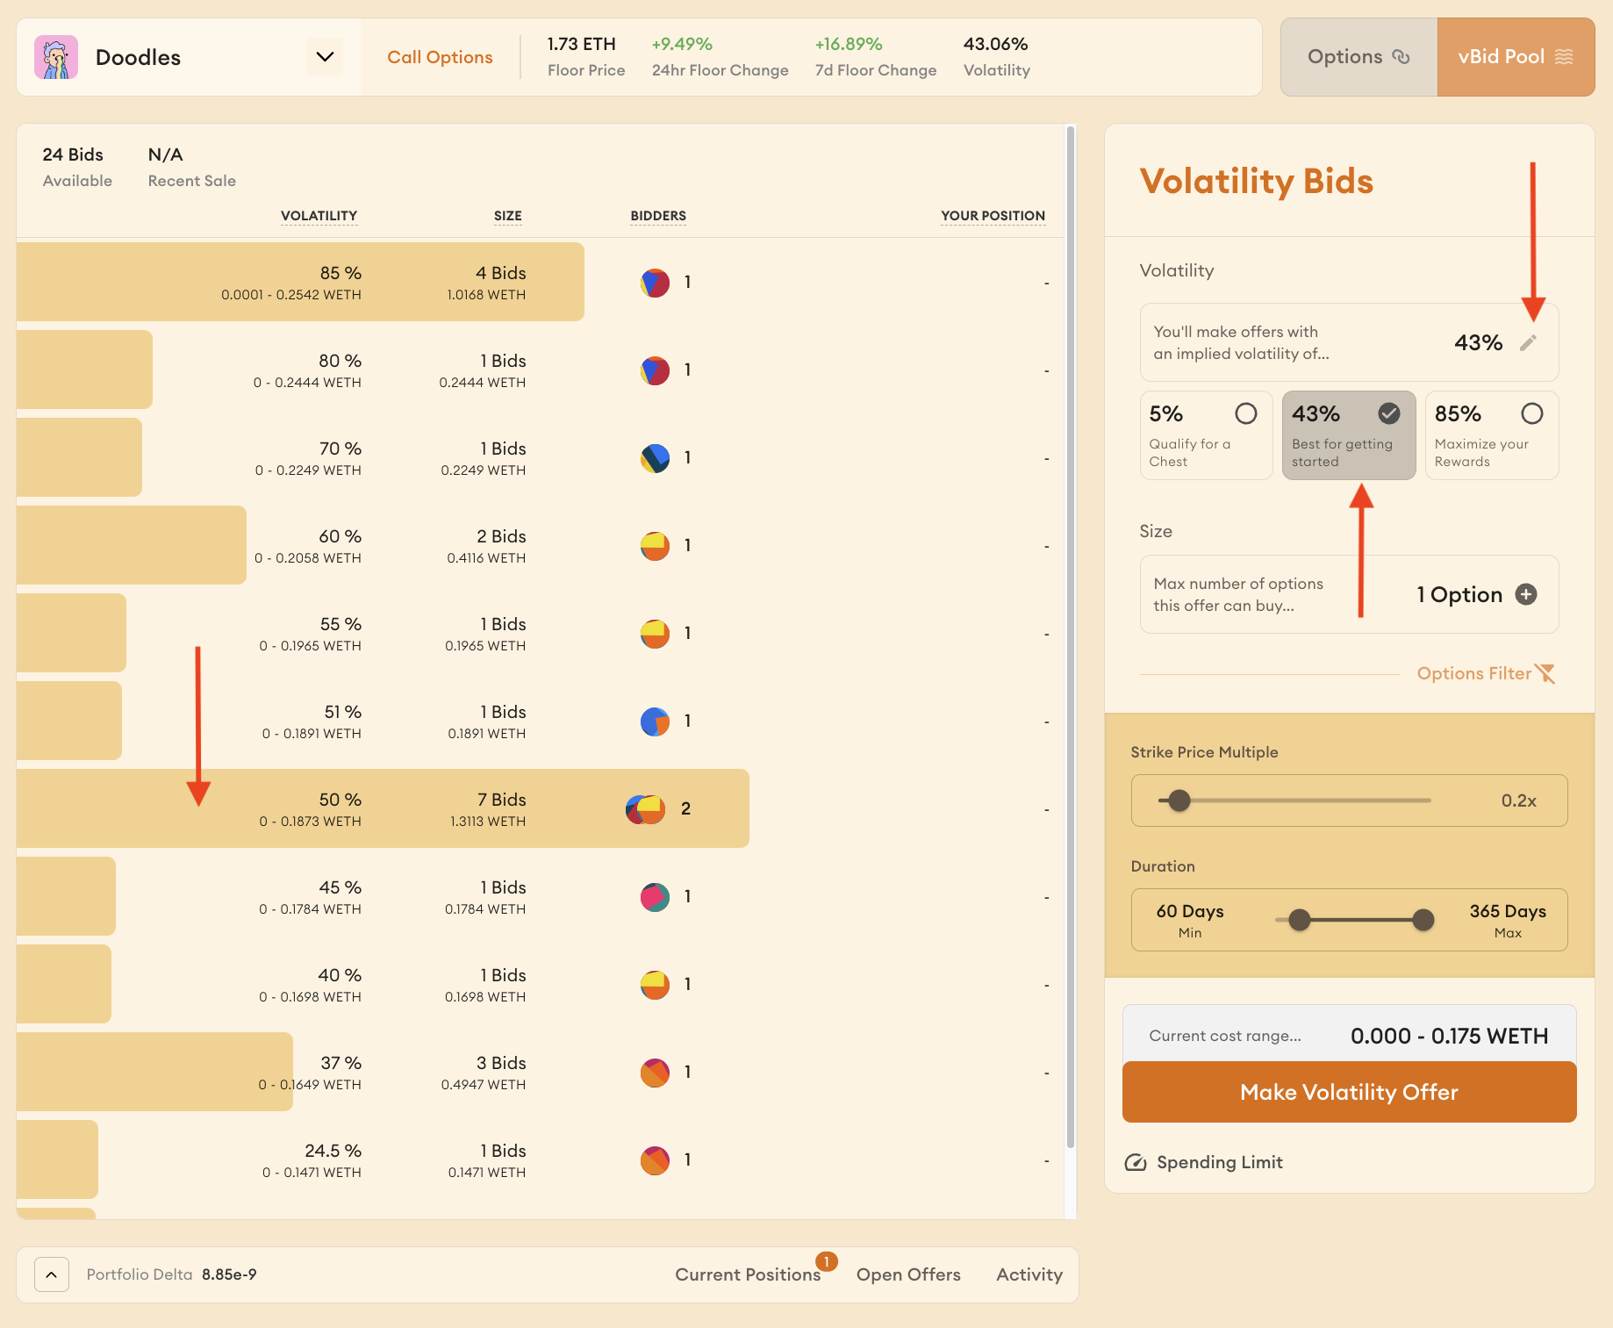Click the '24 Bids Available' summary
The width and height of the screenshot is (1613, 1328).
pos(77,167)
